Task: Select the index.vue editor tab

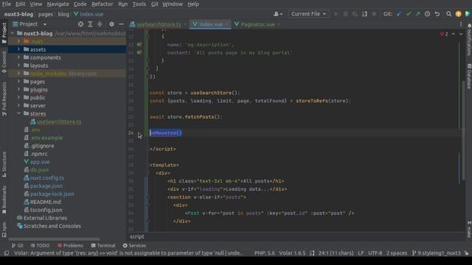Action: point(210,24)
